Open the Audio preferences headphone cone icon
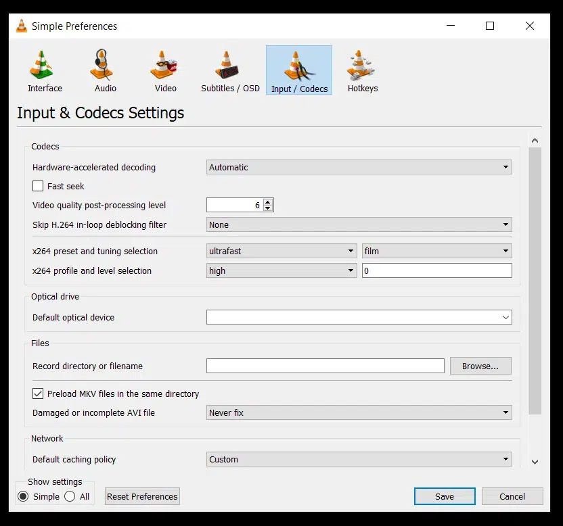The height and width of the screenshot is (526, 563). 102,65
